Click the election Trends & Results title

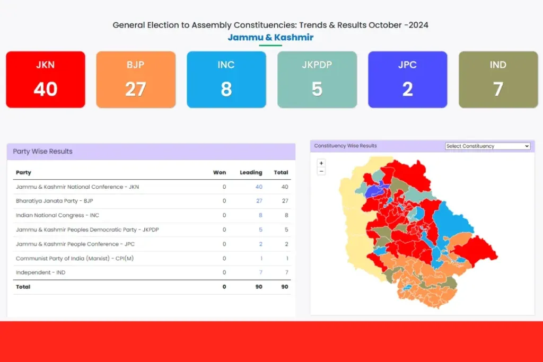point(270,25)
